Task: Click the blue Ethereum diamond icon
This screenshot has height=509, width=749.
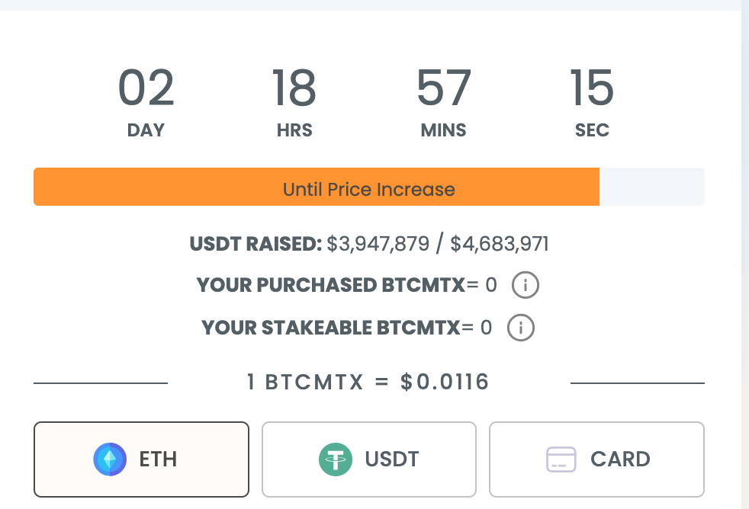Action: tap(110, 459)
